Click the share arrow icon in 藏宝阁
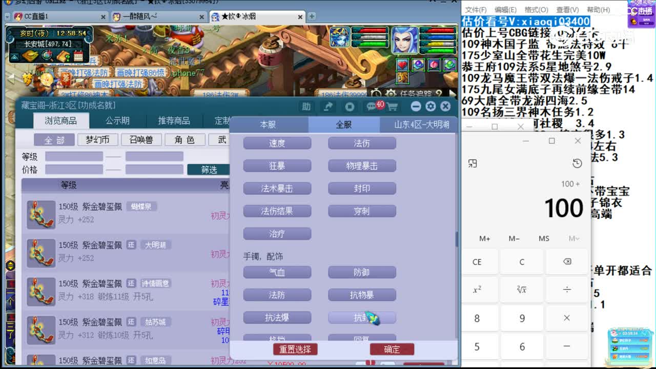Image resolution: width=656 pixels, height=369 pixels. point(328,107)
